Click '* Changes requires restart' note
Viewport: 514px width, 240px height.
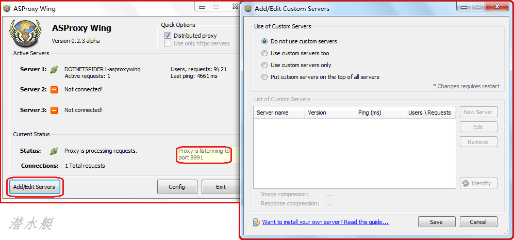466,86
